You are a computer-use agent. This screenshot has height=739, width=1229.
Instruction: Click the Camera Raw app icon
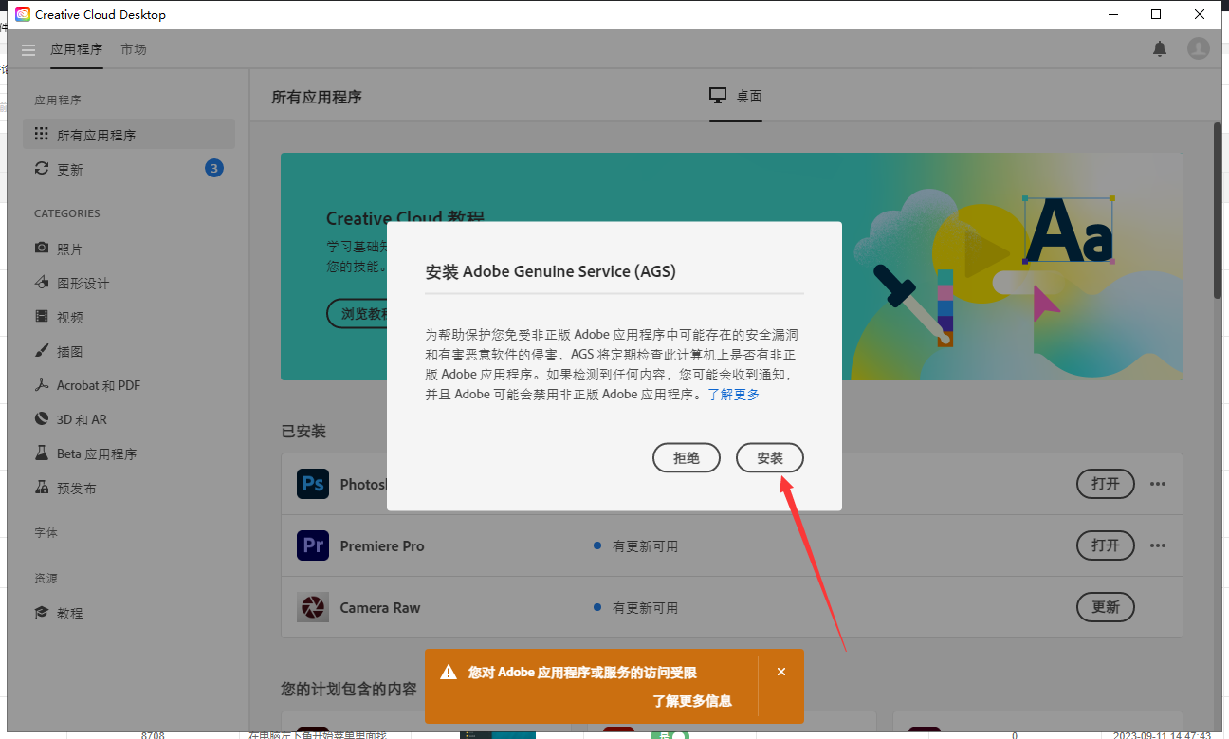click(313, 607)
